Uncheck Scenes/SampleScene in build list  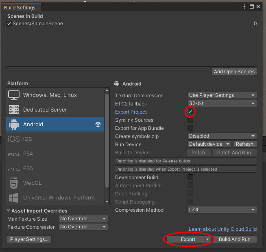[9, 24]
